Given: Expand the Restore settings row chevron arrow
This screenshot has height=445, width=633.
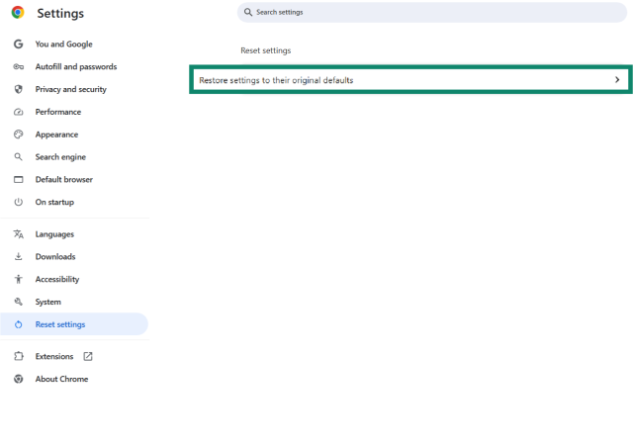Looking at the screenshot, I should click(x=617, y=80).
